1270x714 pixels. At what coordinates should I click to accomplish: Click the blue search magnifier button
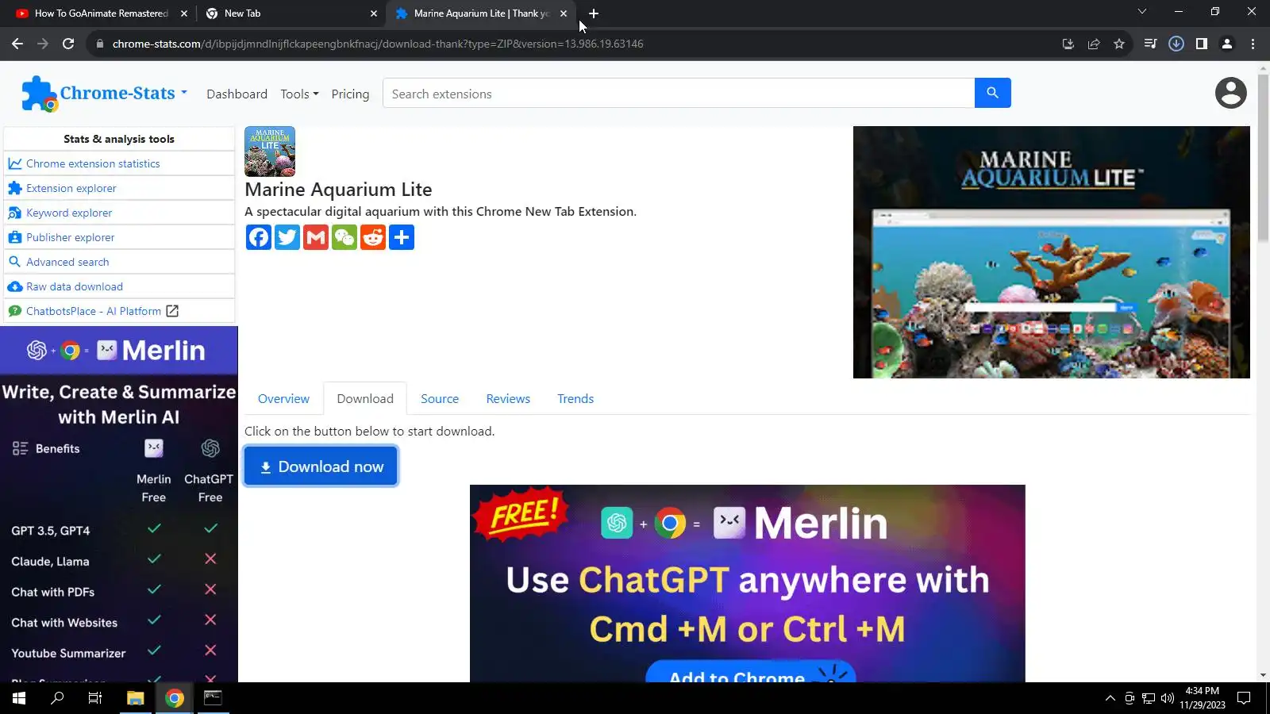992,93
